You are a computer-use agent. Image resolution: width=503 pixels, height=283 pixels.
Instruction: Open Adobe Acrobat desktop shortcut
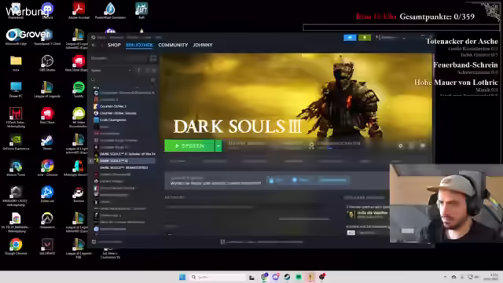79,10
